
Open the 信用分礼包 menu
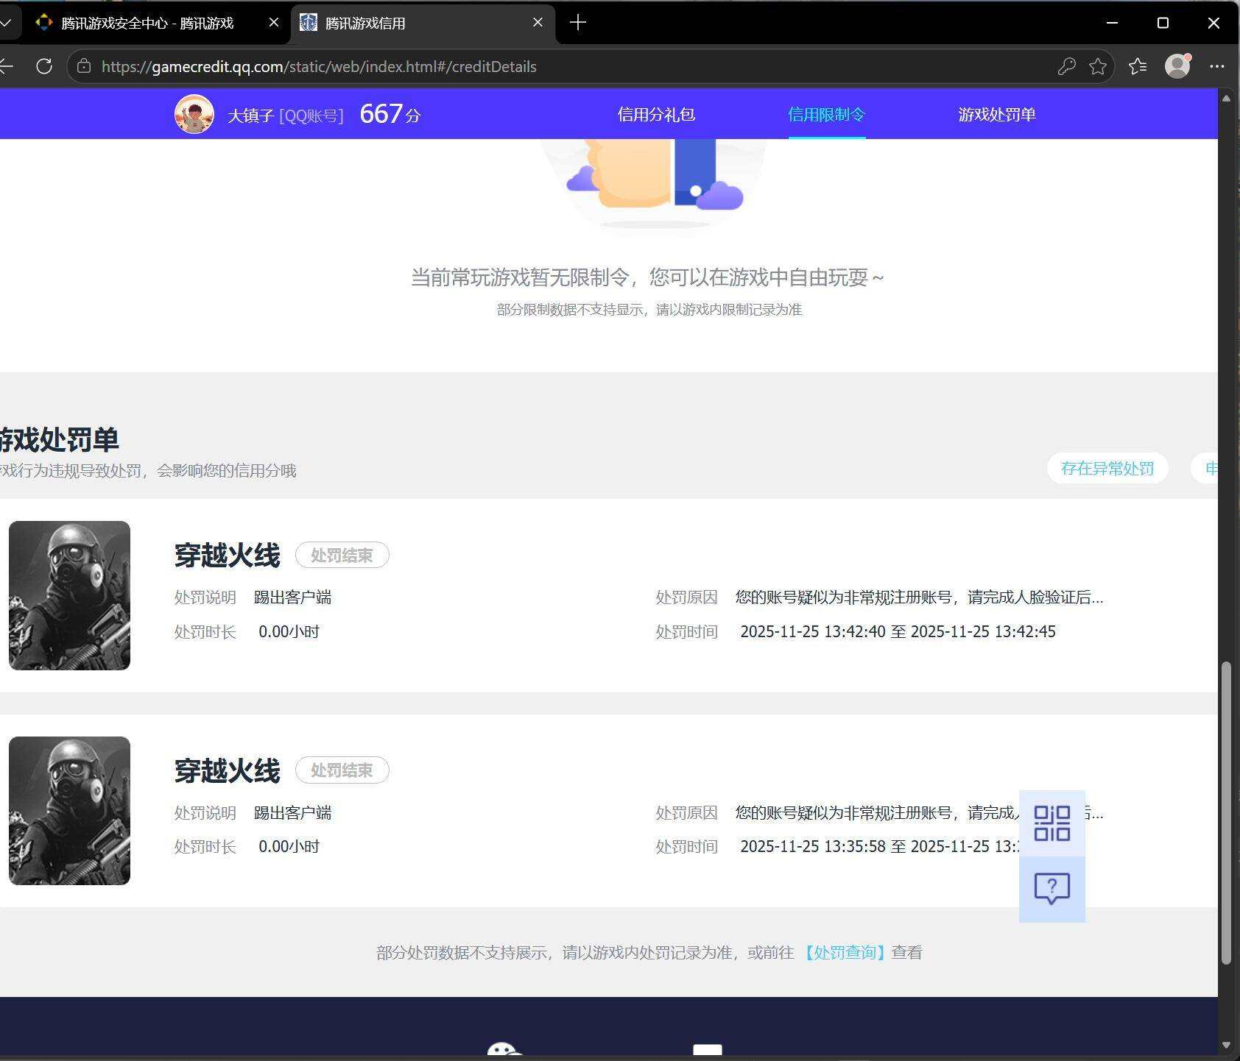click(656, 115)
